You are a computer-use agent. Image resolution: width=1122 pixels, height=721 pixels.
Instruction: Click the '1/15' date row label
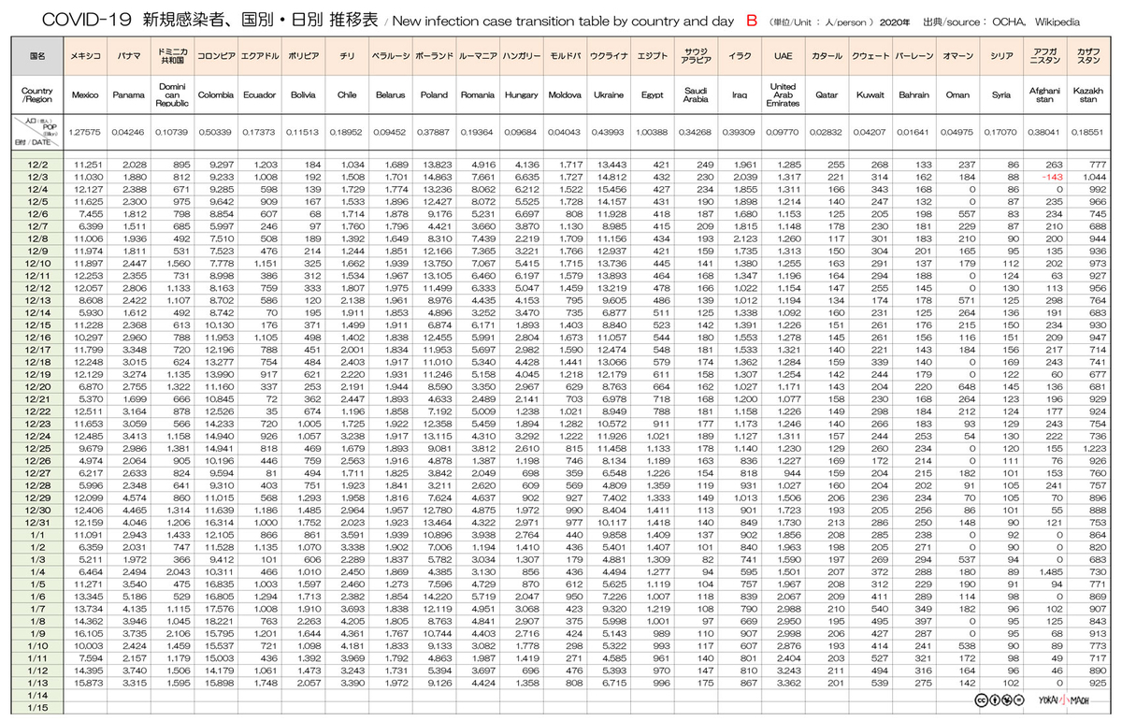pos(37,707)
